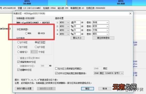Click partition 2 size field showing 32
Viewport: 146px width, 94px height.
[x=77, y=26]
